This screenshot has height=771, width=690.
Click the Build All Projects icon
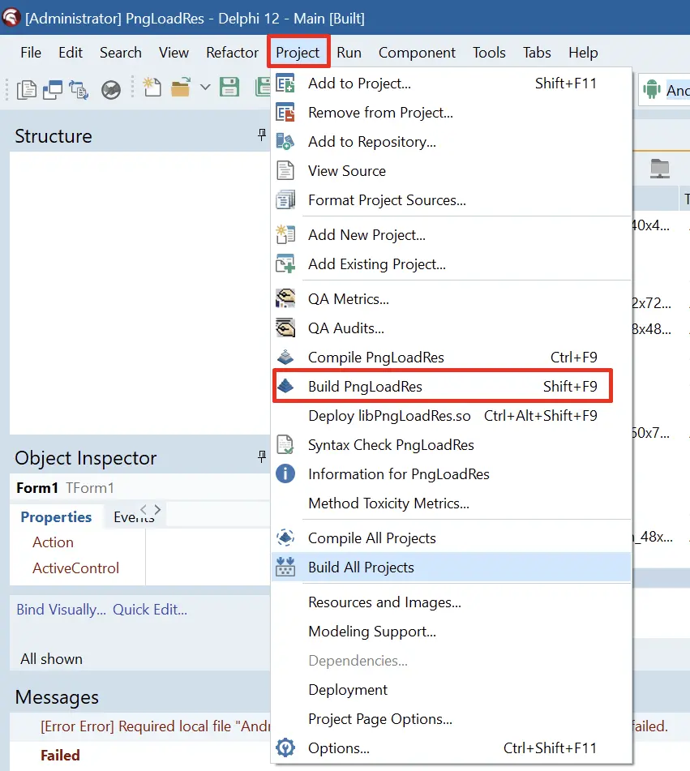tap(285, 567)
